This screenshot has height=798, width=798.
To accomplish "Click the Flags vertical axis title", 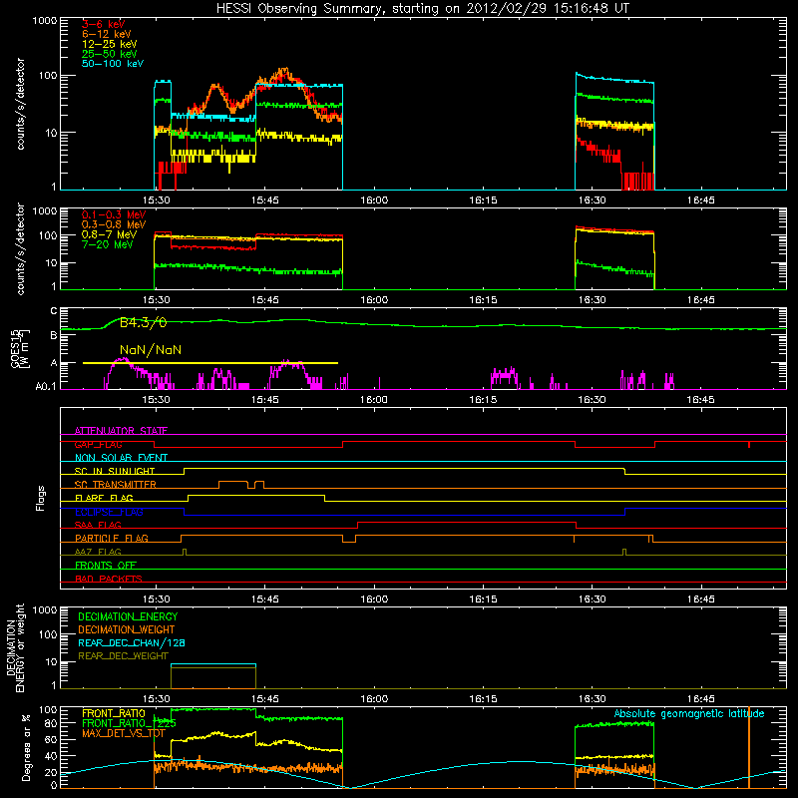I will click(41, 498).
